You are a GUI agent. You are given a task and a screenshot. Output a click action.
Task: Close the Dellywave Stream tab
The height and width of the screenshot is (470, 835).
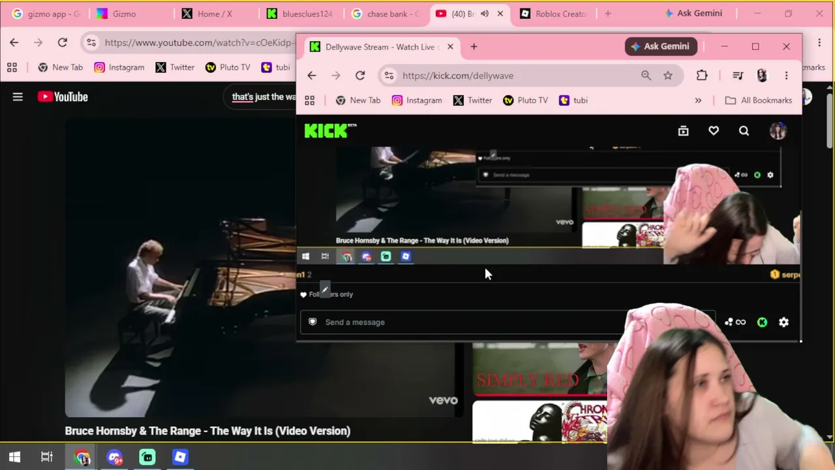[450, 47]
